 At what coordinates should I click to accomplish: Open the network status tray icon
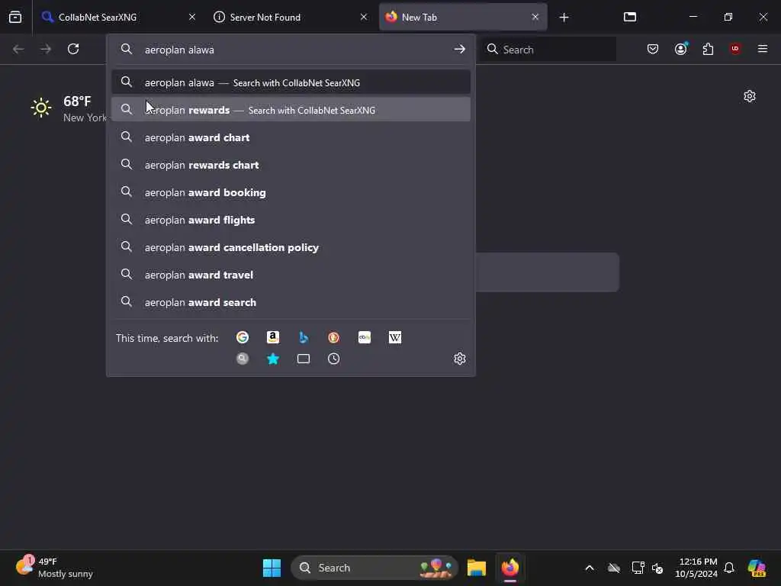coord(638,568)
